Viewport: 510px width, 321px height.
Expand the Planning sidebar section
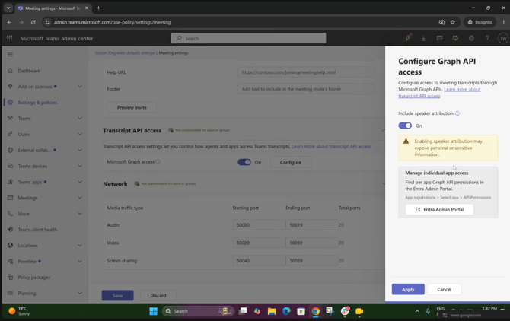coord(80,293)
